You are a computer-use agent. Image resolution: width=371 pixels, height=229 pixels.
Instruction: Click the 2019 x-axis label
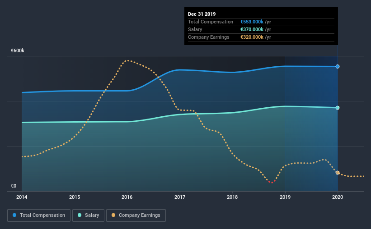click(x=285, y=197)
